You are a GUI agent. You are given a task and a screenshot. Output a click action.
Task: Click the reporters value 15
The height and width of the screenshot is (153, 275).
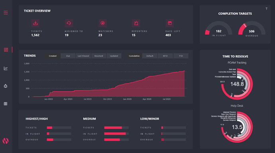pyautogui.click(x=134, y=35)
